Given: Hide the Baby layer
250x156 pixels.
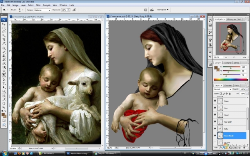Looking at the screenshot, I should pos(215,129).
